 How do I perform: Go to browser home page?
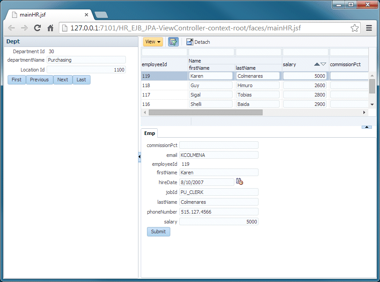(50, 28)
